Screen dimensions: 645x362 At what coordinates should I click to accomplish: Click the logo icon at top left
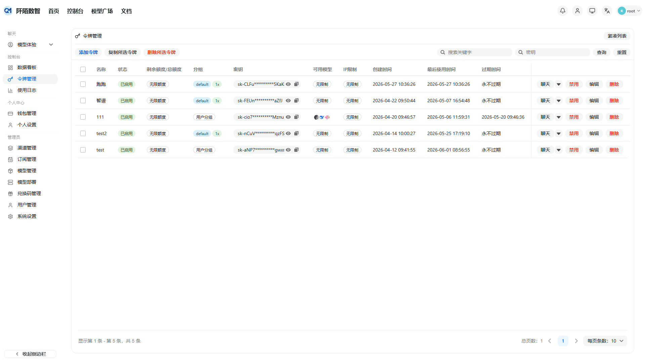pyautogui.click(x=8, y=11)
